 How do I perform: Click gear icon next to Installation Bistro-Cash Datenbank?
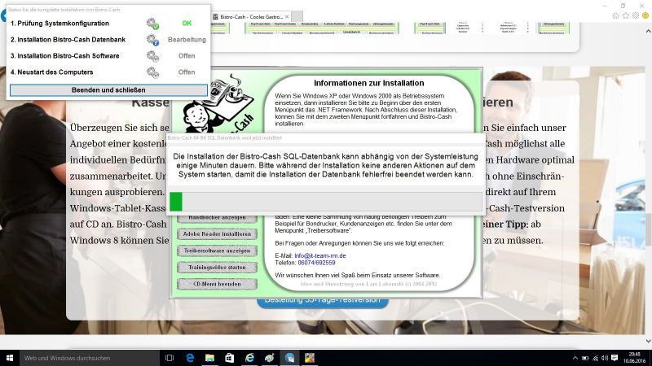pos(152,40)
